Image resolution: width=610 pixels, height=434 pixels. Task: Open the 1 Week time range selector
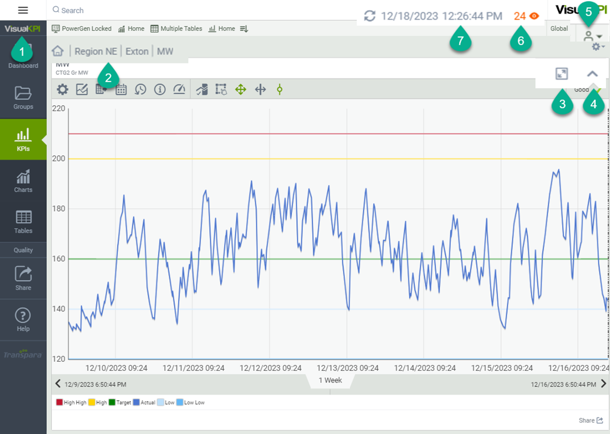pos(330,381)
